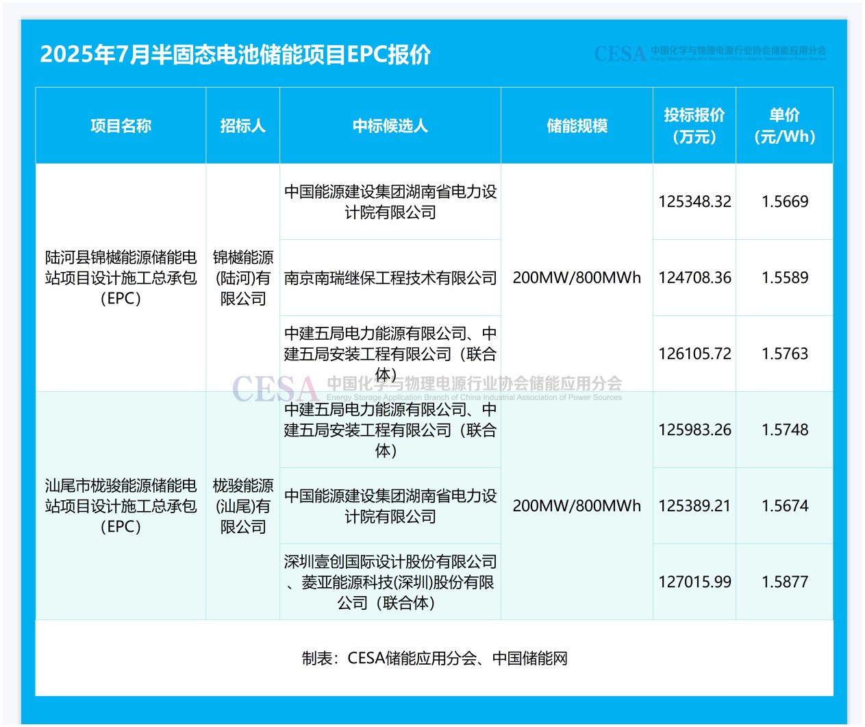Select the 锦樾能源(陆河)有限公司 cell

[x=242, y=278]
